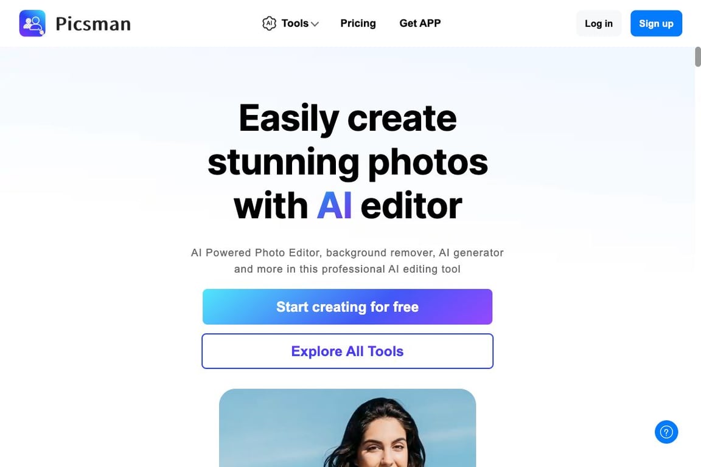
Task: Click the stunning photos headline line
Action: pos(347,163)
